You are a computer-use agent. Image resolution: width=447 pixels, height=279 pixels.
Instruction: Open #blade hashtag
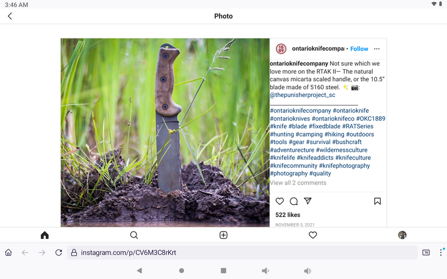[x=298, y=127]
